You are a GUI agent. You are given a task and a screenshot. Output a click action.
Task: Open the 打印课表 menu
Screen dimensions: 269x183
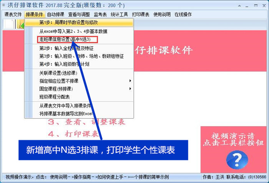(141, 15)
